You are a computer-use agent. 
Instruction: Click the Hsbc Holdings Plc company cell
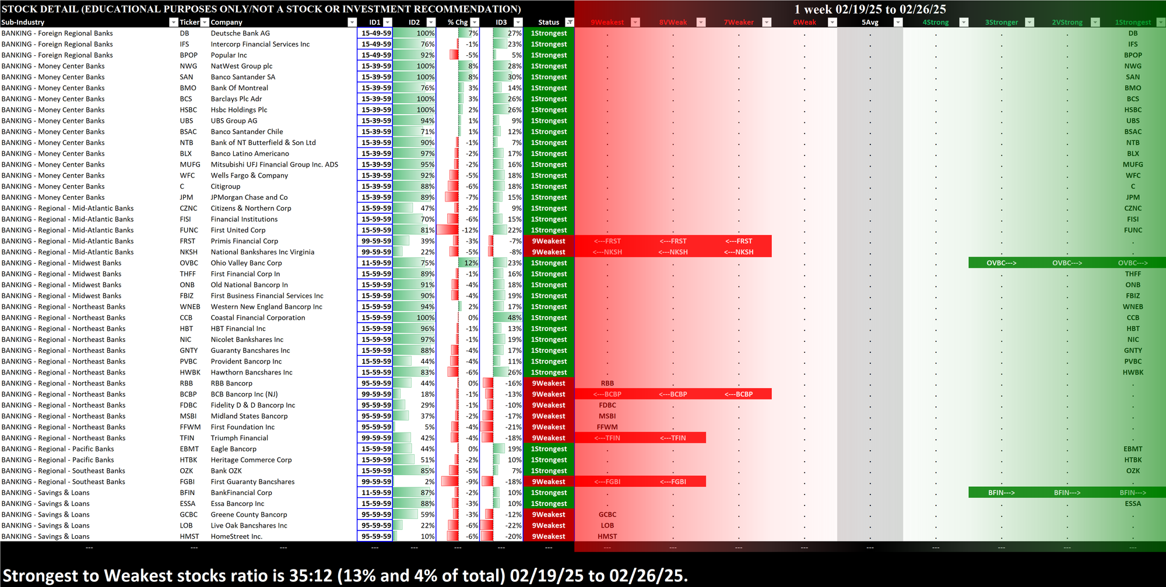(x=283, y=109)
